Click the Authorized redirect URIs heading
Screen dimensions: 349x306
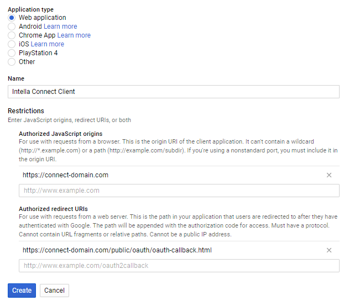coord(52,209)
